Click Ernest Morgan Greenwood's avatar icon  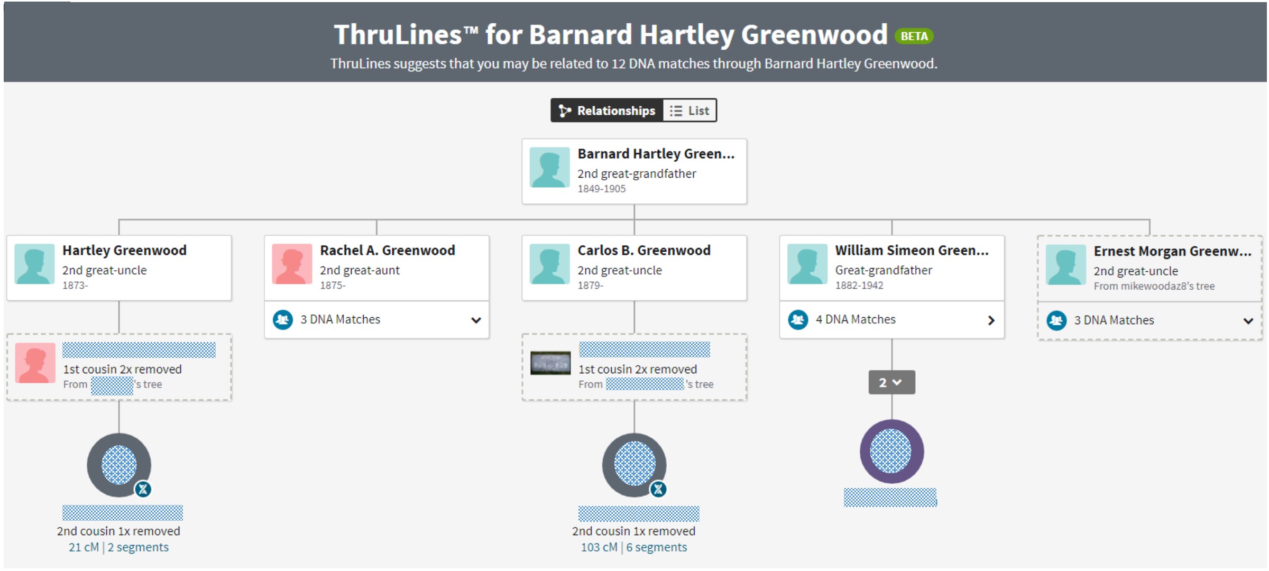tap(1066, 264)
